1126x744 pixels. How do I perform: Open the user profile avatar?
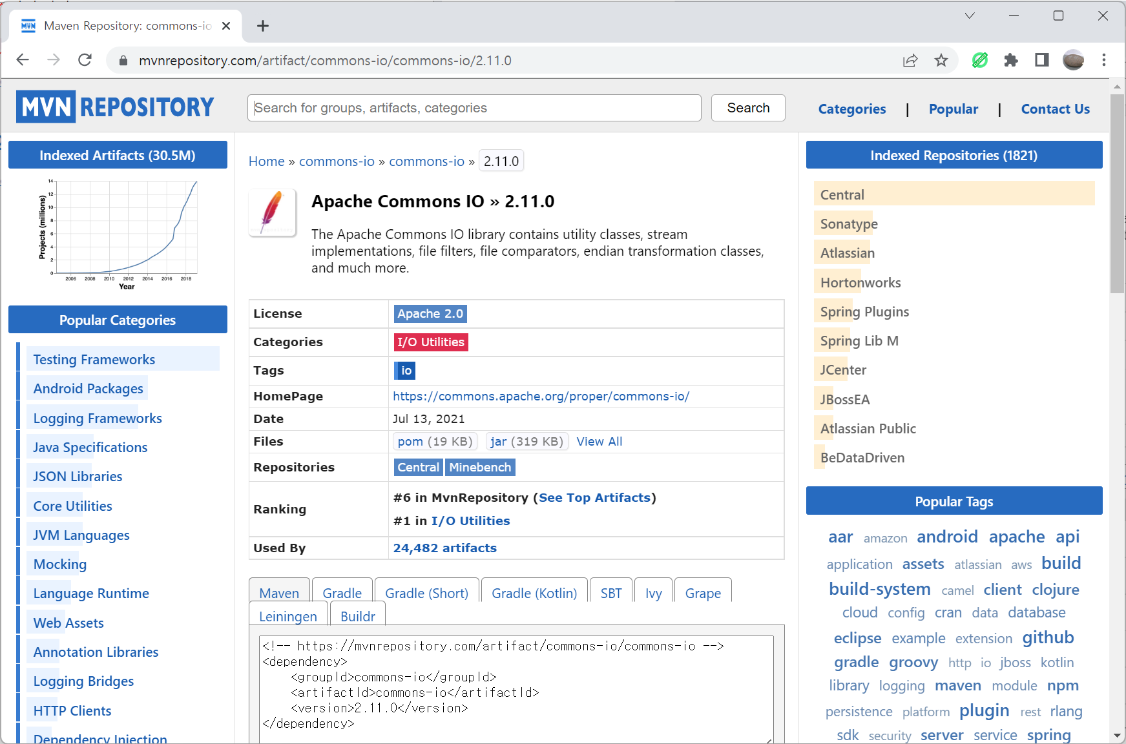1073,60
